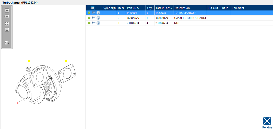The width and height of the screenshot is (273, 129).
Task: Click quantity 4 in the NUT row
Action: (x=150, y=23)
